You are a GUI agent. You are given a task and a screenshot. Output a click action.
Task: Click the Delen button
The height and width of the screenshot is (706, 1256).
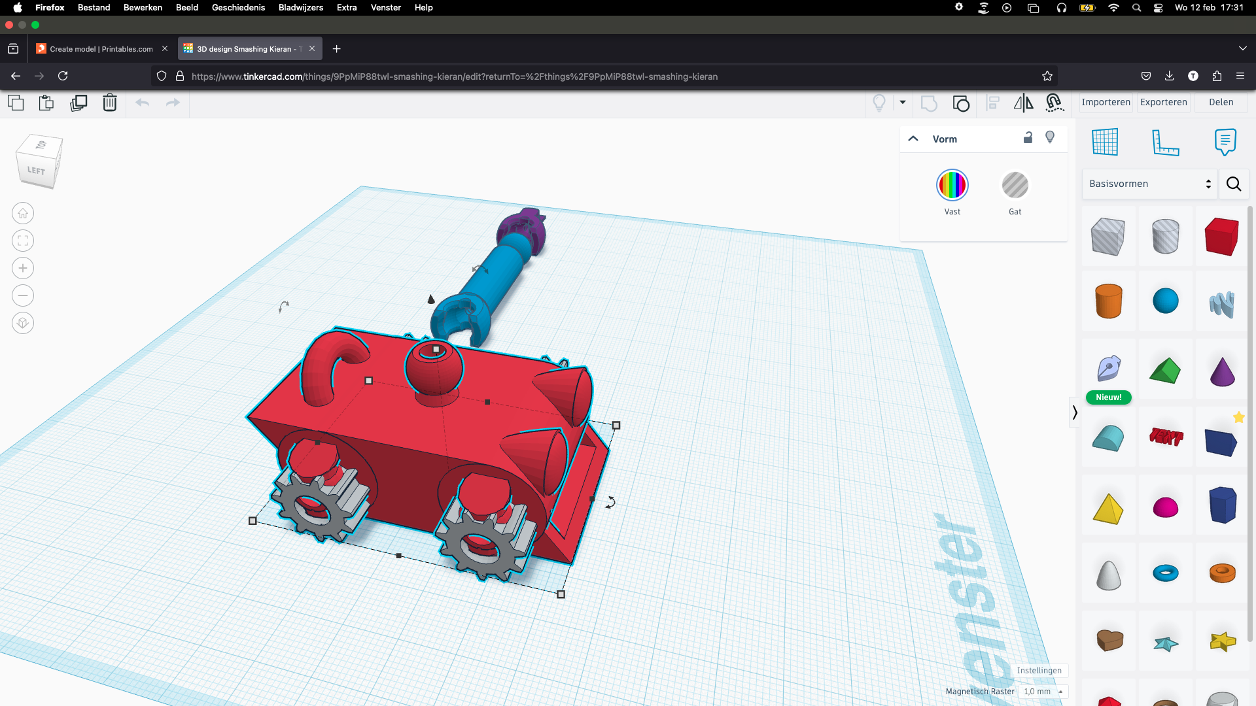[x=1221, y=103]
